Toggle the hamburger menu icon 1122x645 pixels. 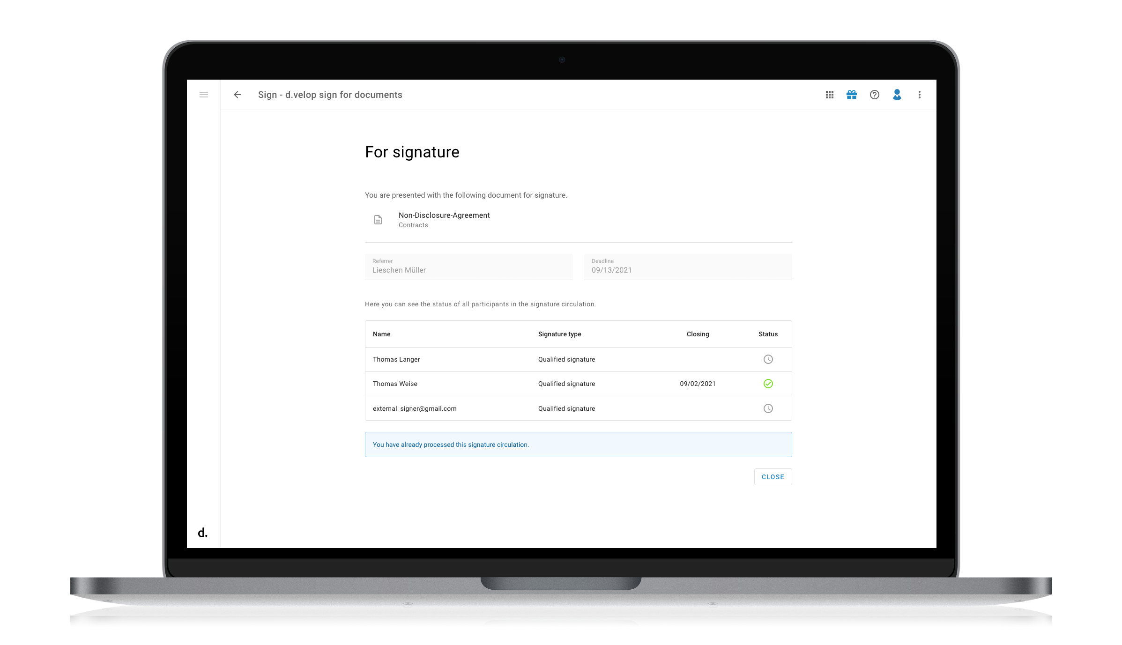203,94
